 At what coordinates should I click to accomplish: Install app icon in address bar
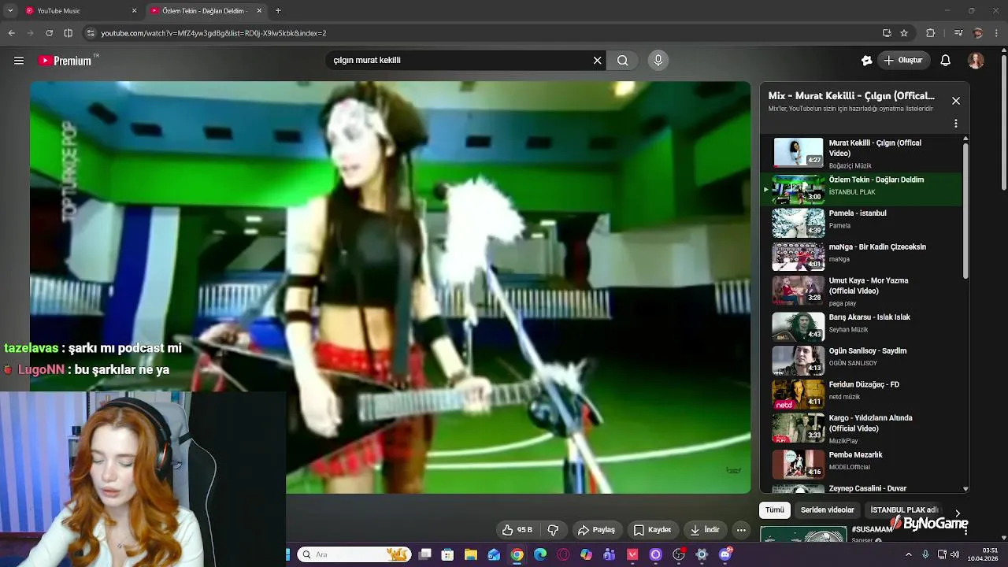pyautogui.click(x=887, y=33)
